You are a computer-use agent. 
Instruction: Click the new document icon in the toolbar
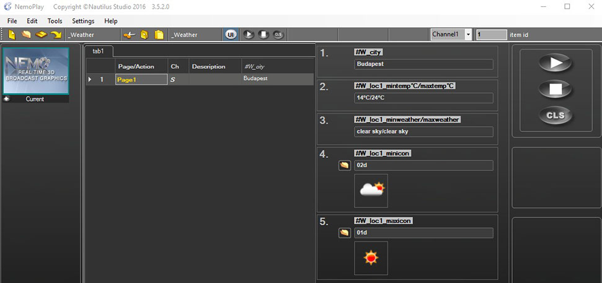[12, 35]
